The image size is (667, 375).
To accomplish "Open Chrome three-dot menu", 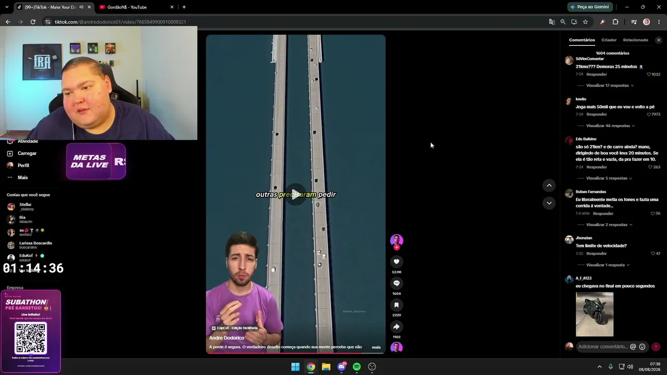I will (x=659, y=22).
